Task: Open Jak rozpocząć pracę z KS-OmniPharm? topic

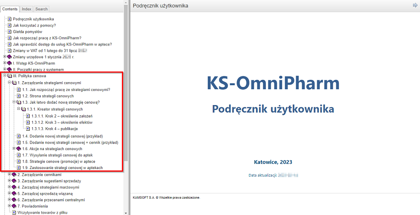Action: pos(47,38)
